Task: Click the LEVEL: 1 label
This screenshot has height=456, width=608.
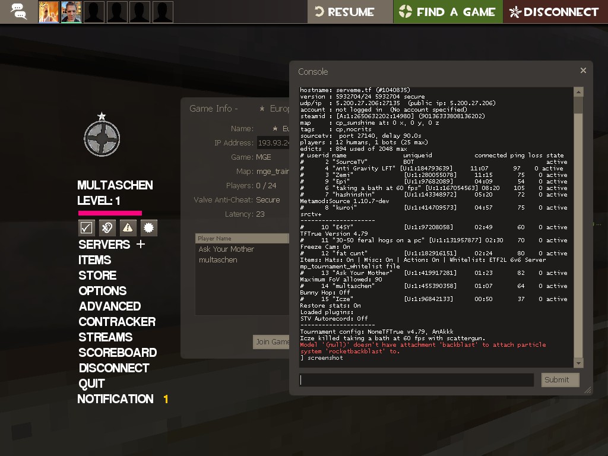Action: tap(99, 201)
